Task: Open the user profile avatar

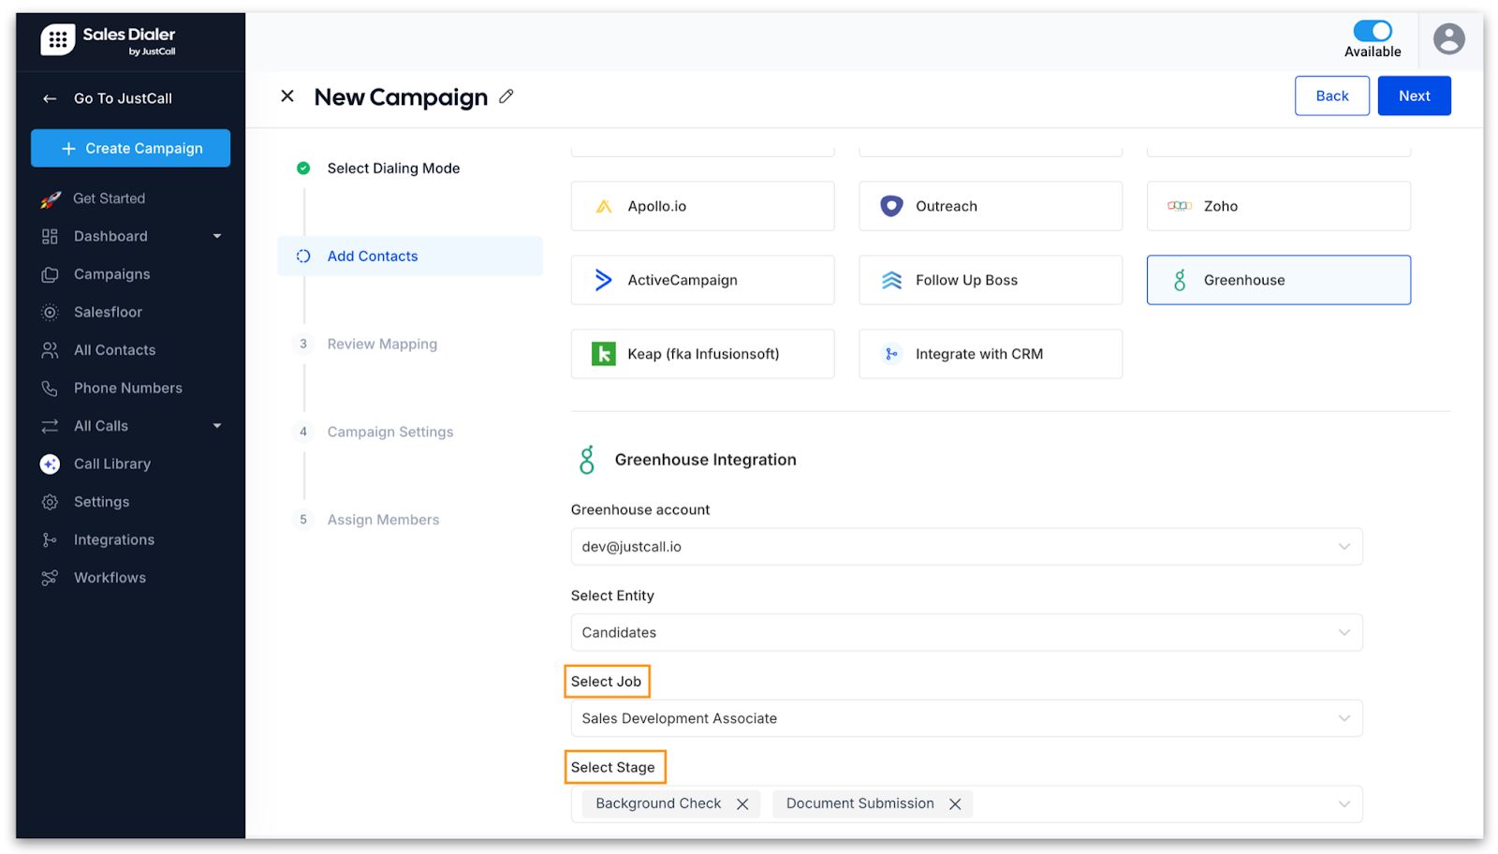Action: coord(1448,38)
